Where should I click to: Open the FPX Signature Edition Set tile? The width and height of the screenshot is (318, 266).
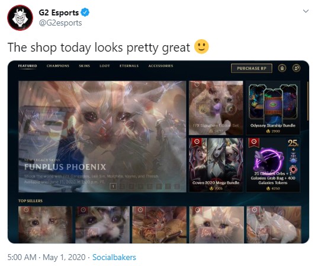coord(216,108)
